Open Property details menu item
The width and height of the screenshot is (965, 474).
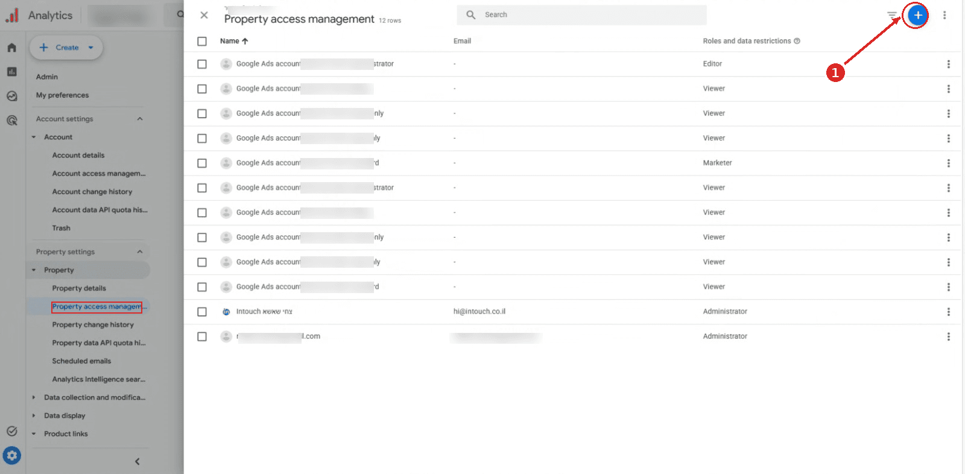[79, 288]
